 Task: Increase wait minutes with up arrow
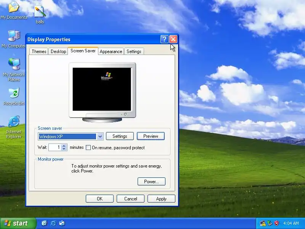[64, 146]
